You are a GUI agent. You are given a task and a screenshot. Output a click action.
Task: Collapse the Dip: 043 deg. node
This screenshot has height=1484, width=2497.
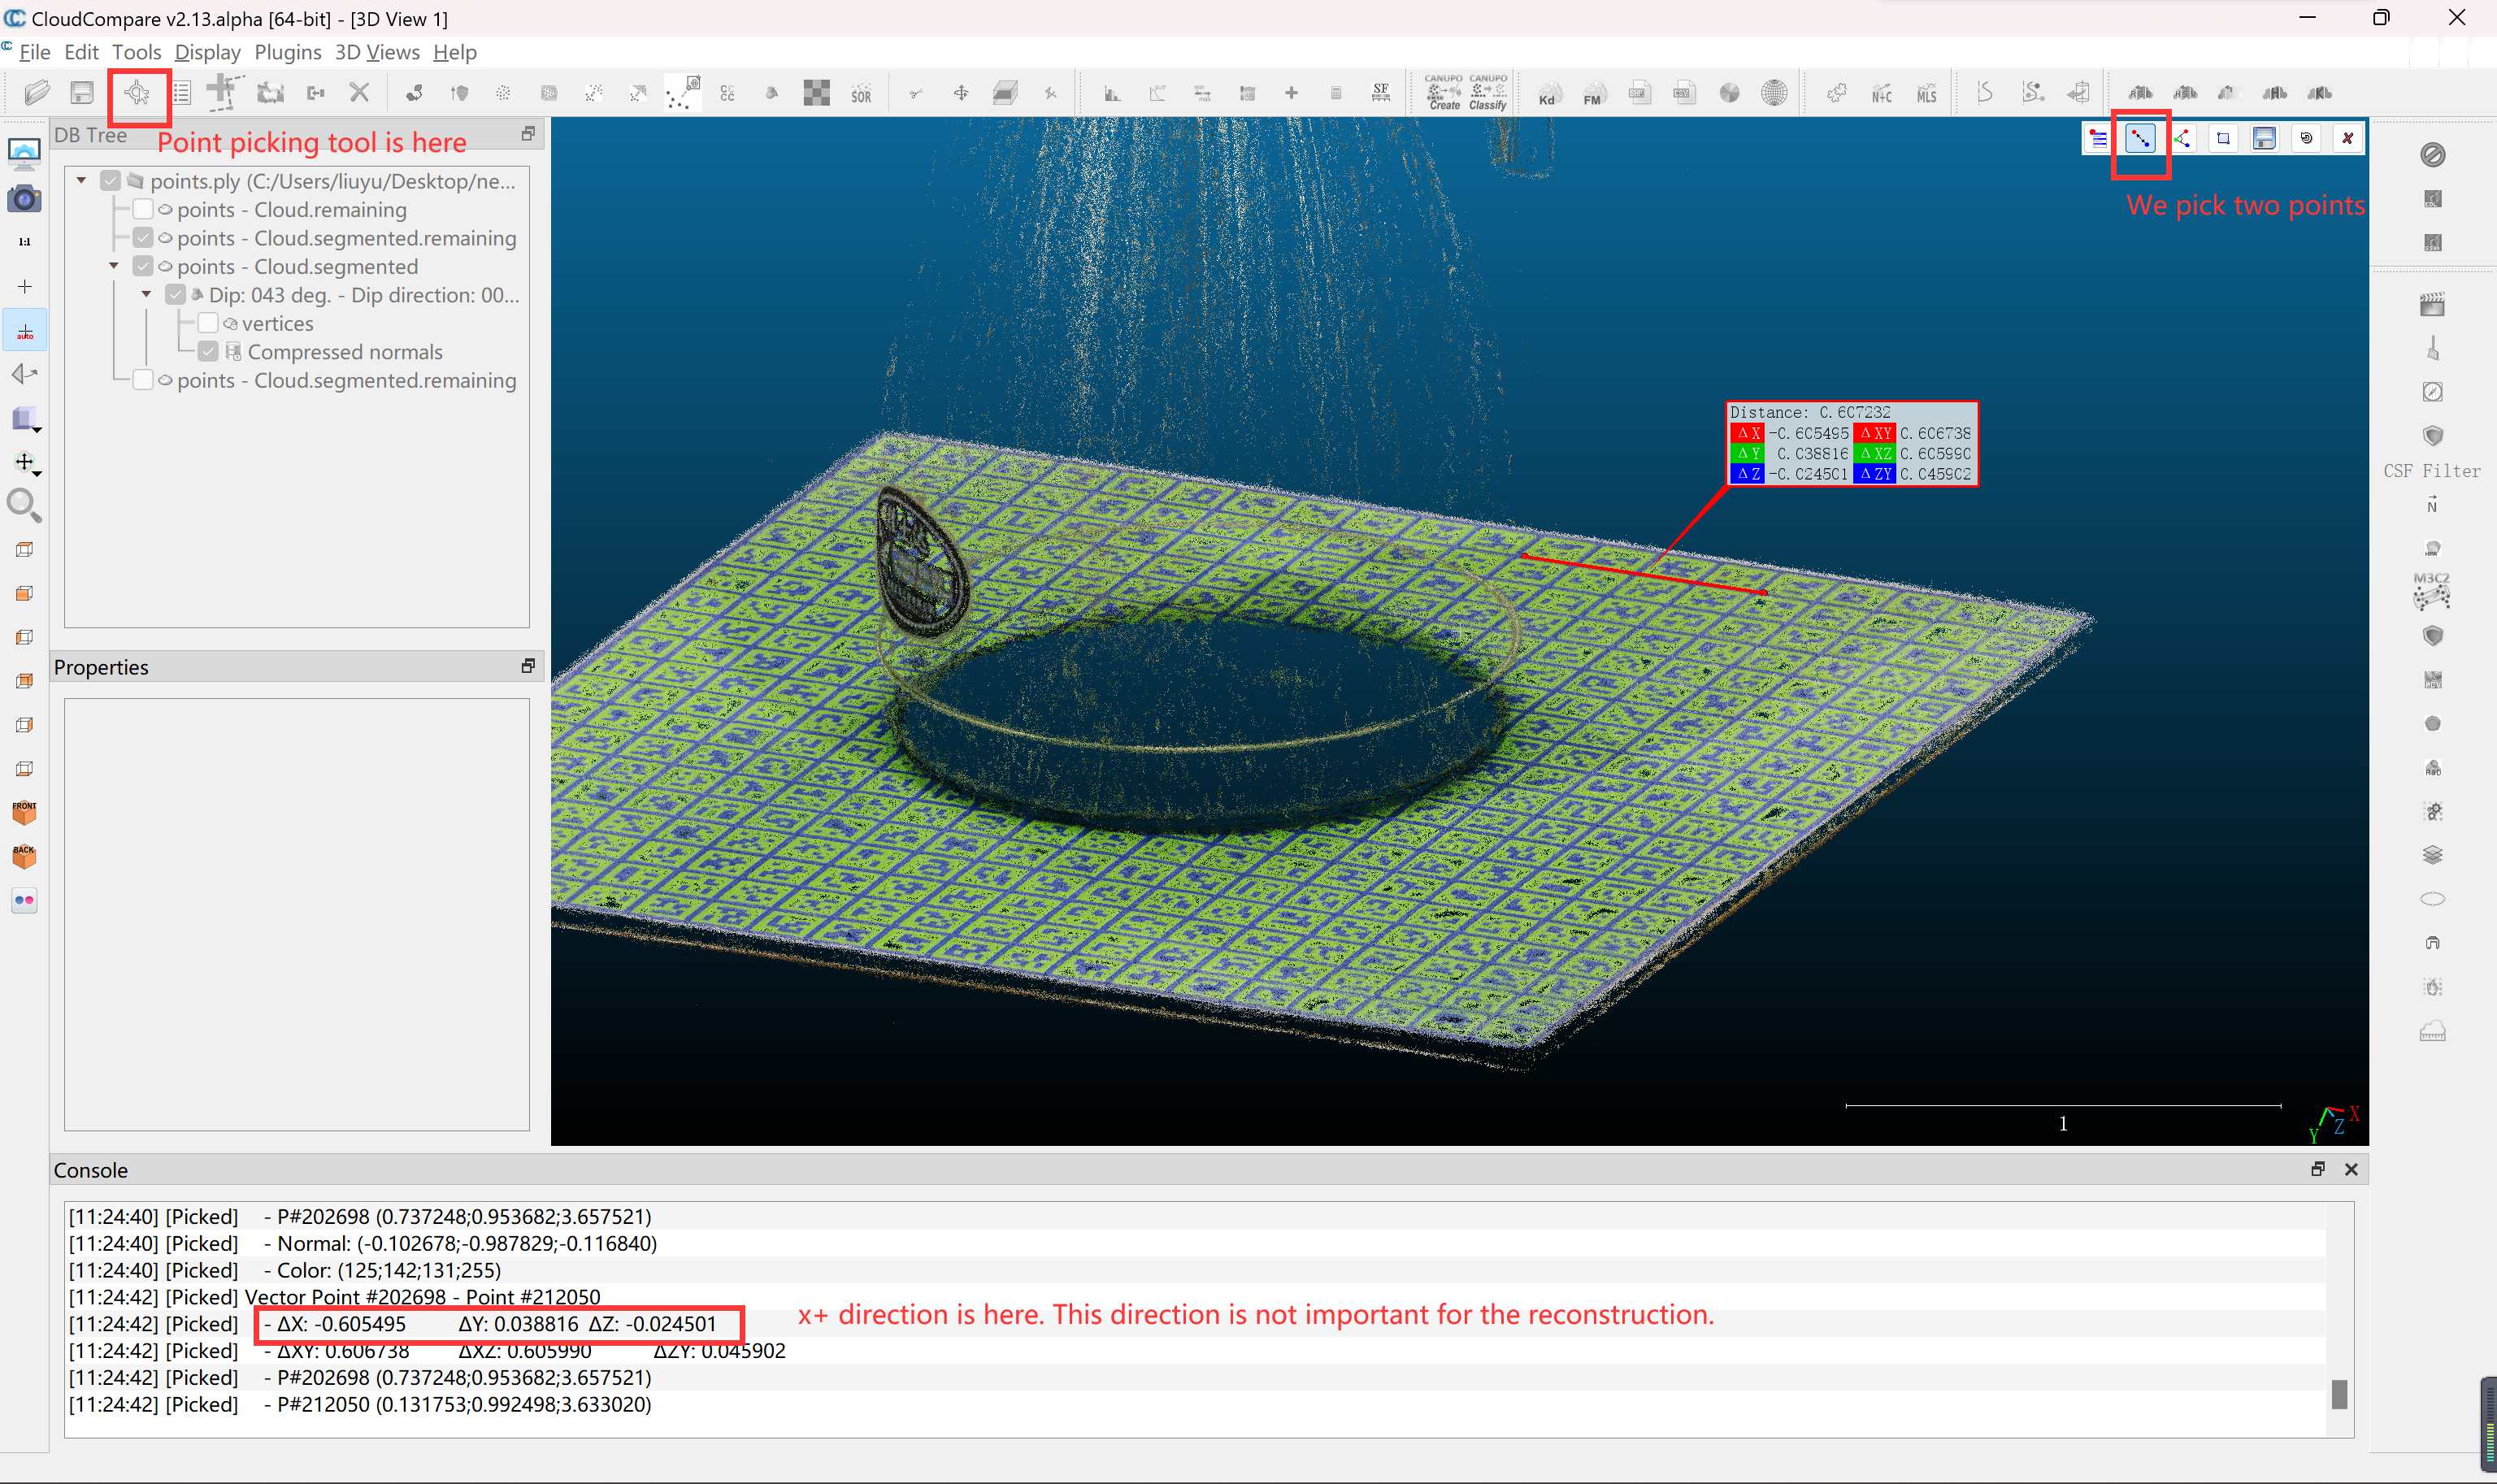[x=147, y=295]
